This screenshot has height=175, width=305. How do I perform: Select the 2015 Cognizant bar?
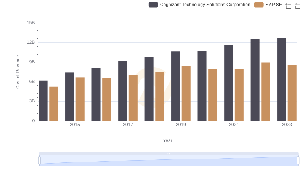pyautogui.click(x=70, y=96)
